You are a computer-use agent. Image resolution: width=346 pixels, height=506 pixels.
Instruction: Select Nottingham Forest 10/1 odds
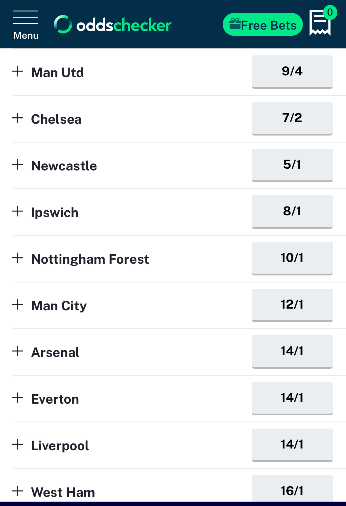pyautogui.click(x=292, y=258)
